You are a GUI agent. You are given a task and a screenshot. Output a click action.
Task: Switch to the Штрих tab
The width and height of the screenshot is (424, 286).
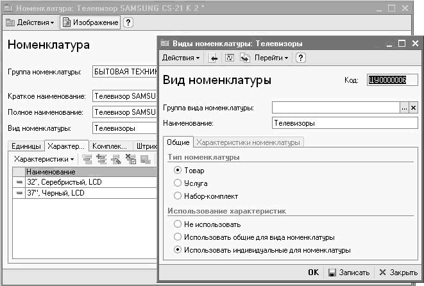pos(146,146)
